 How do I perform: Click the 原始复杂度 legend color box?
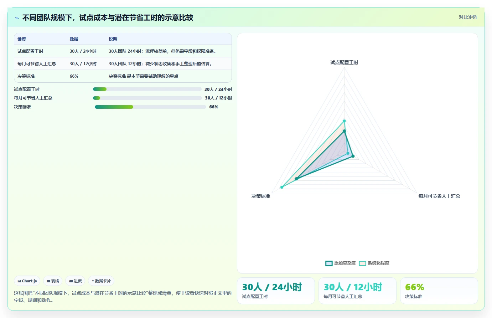click(328, 263)
